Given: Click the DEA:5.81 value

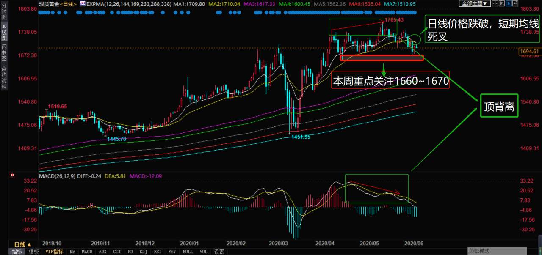Looking at the screenshot, I should [x=115, y=175].
